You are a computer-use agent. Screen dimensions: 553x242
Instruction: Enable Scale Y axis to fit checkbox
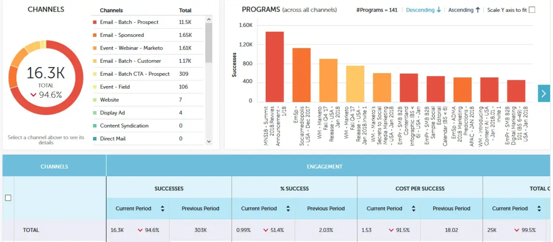[x=532, y=10]
